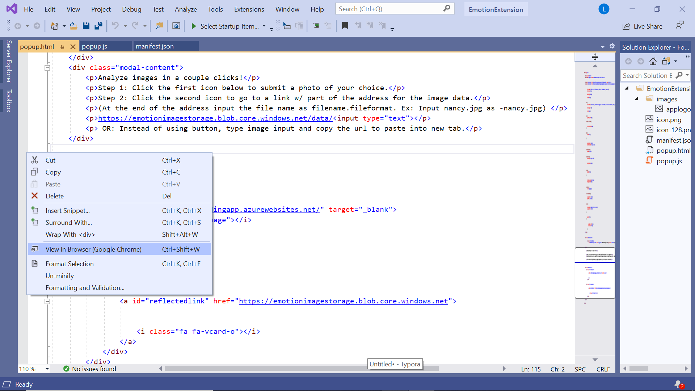Open the emotionimagestorage blob data link
Screen dimensions: 695x391
coord(215,118)
